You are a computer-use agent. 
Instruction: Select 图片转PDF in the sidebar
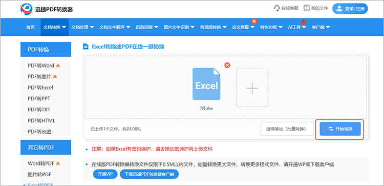point(39,175)
